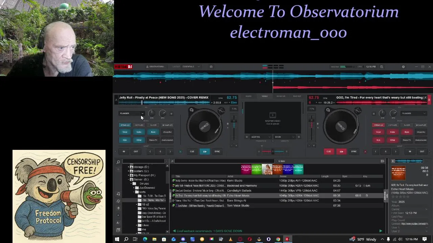Select Teddy Swims track row
The image size is (433, 243).
click(x=277, y=181)
